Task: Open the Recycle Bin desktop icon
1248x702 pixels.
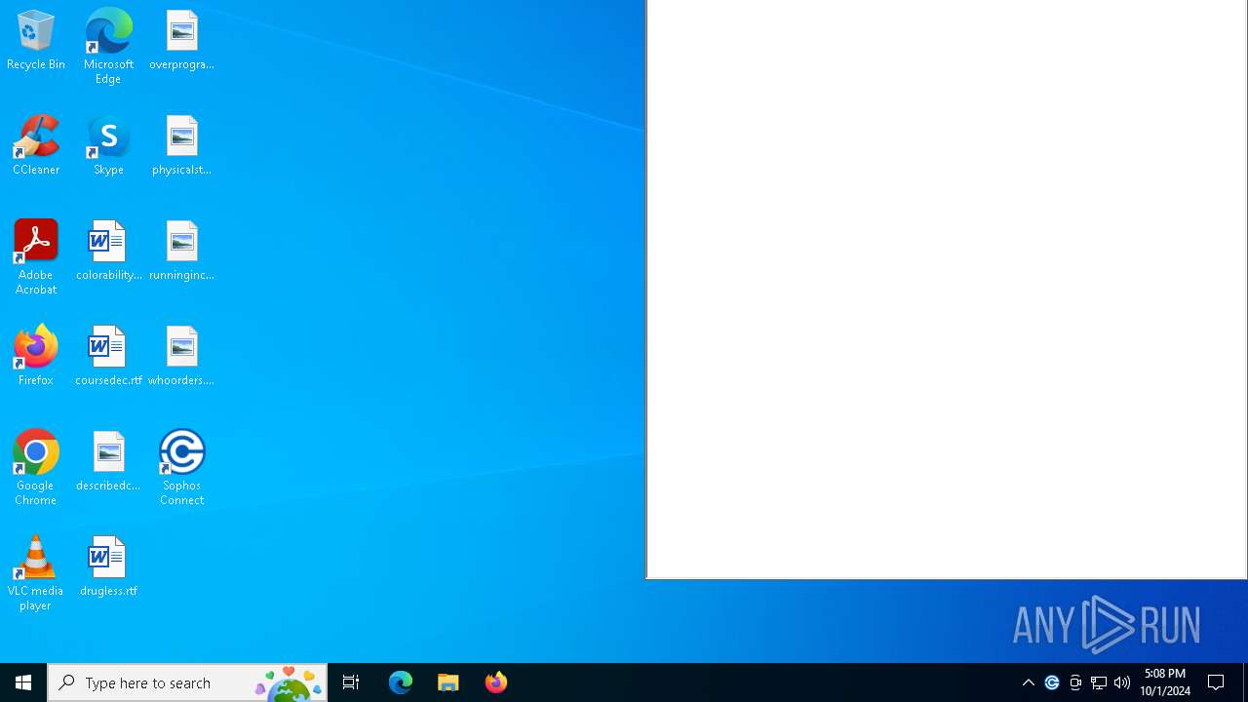Action: (36, 41)
